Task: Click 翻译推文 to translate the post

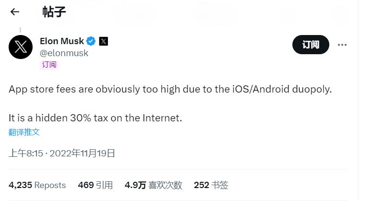Action: (x=24, y=132)
